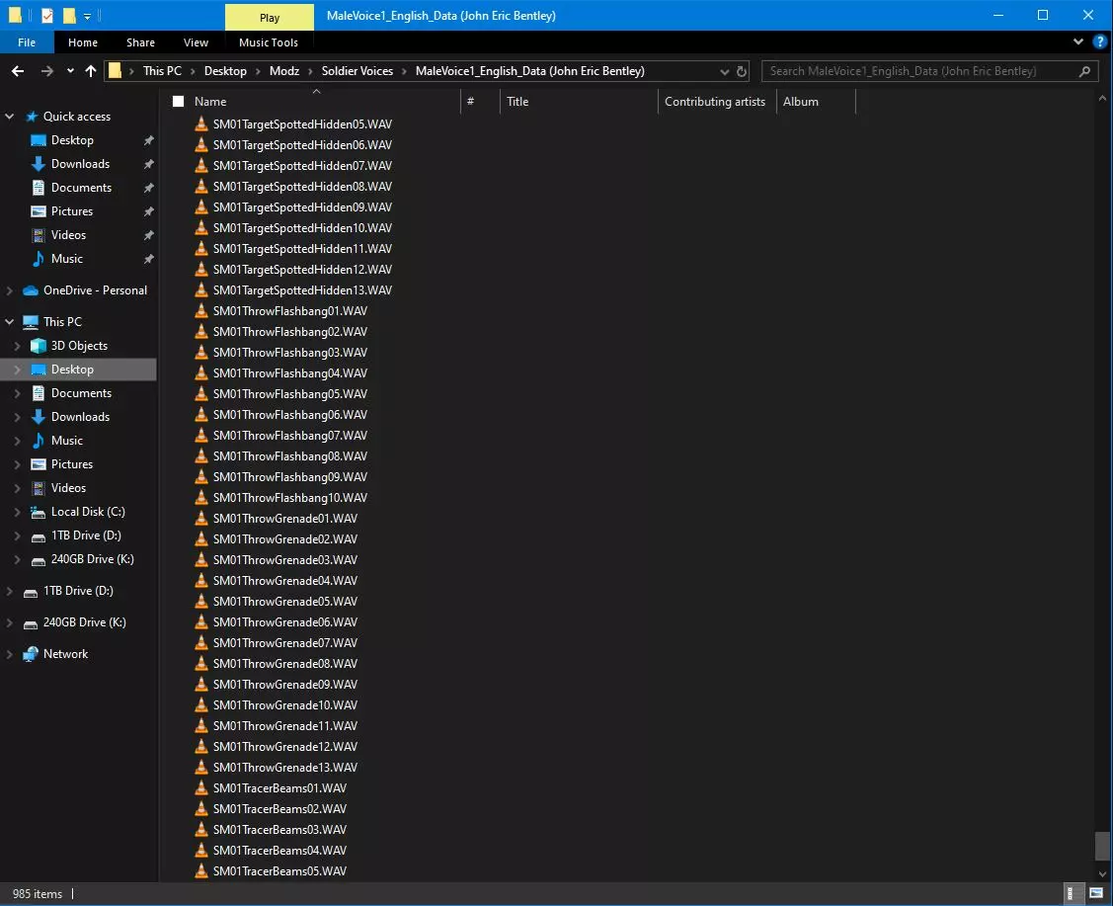Image resolution: width=1113 pixels, height=906 pixels.
Task: Expand Local Disk (C:) node
Action: tap(17, 512)
